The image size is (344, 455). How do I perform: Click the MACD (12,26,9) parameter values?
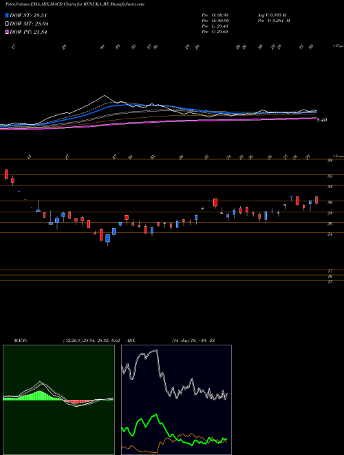tap(92, 341)
